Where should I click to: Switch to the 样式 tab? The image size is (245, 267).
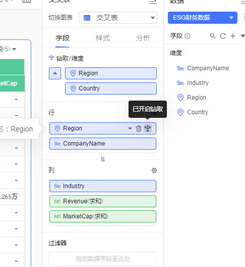(103, 38)
